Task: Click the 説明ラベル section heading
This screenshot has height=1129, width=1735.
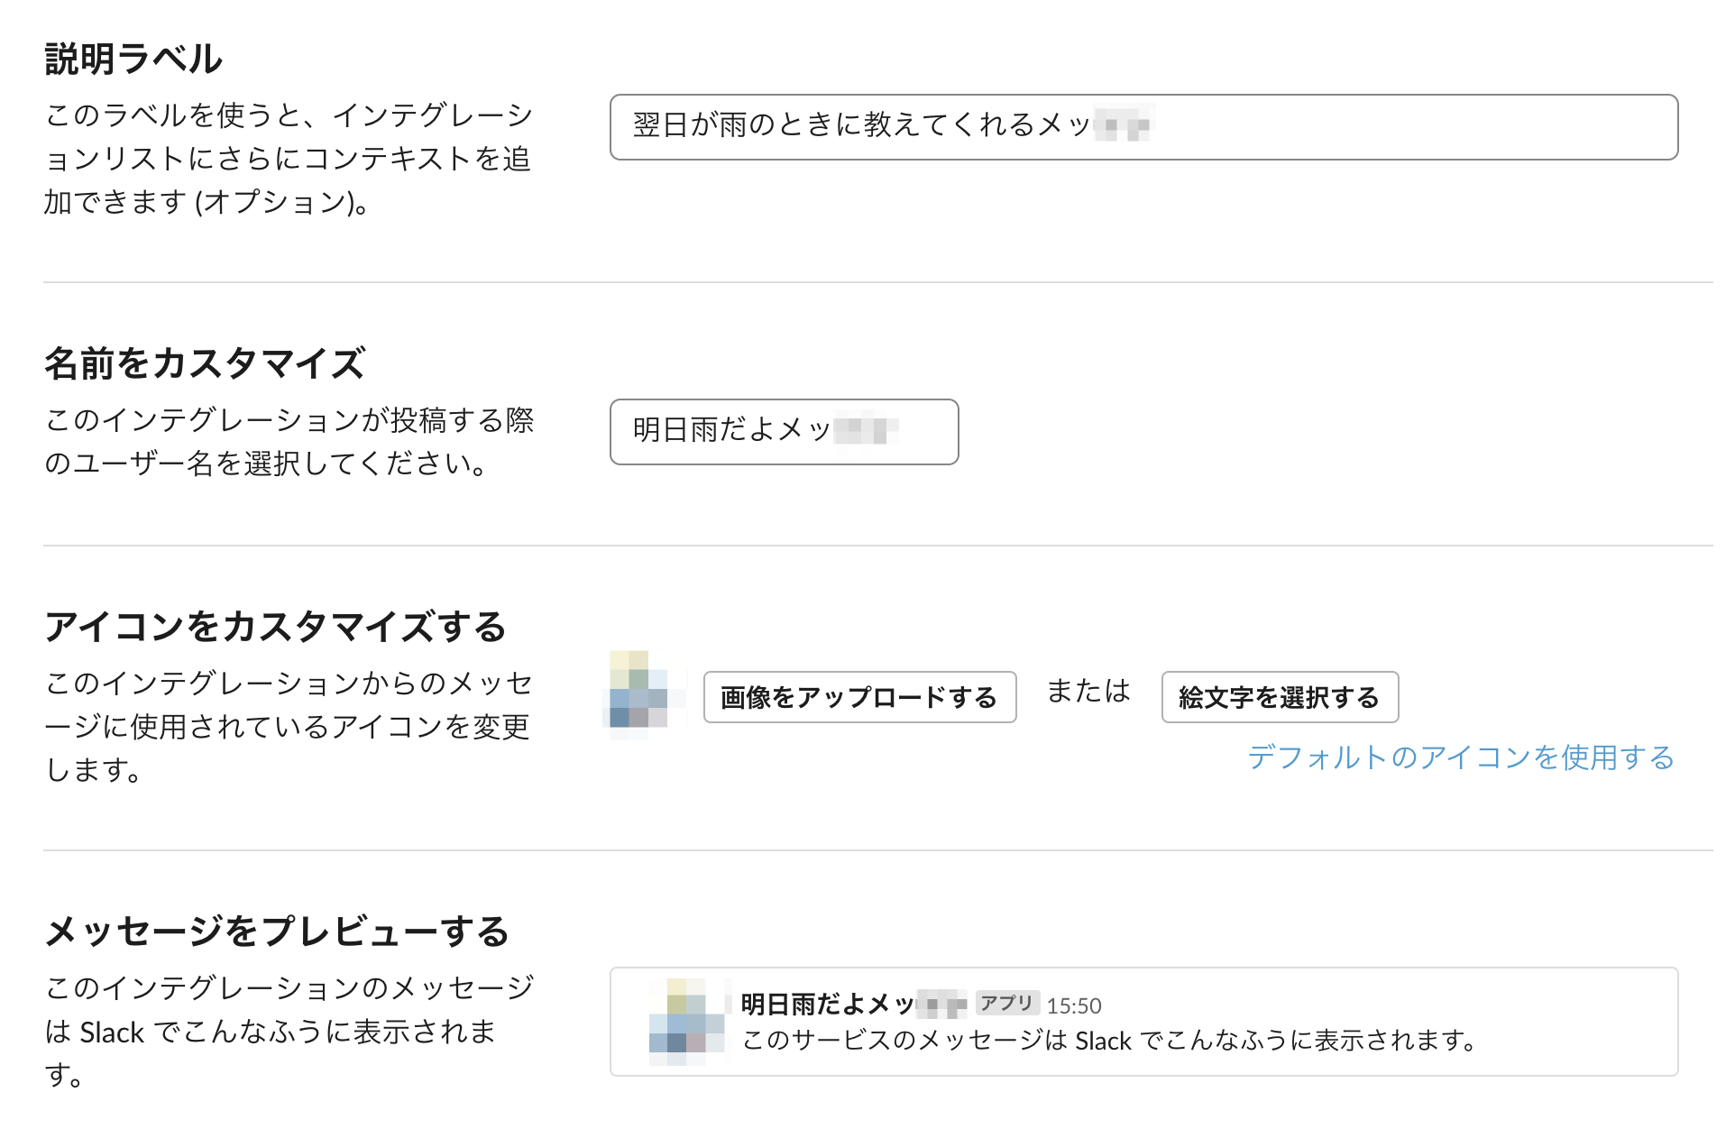Action: (x=133, y=60)
